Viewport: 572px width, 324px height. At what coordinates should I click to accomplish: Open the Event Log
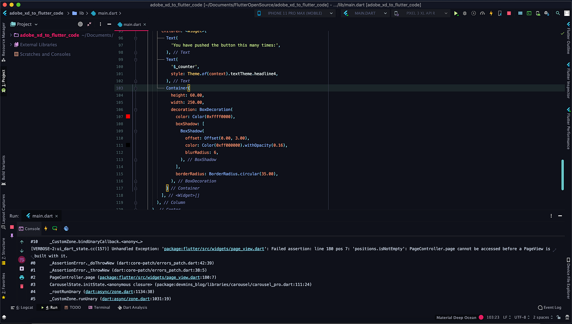click(549, 307)
